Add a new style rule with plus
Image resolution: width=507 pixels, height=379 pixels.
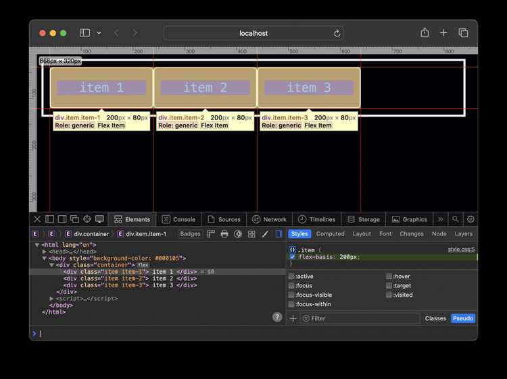coord(293,319)
